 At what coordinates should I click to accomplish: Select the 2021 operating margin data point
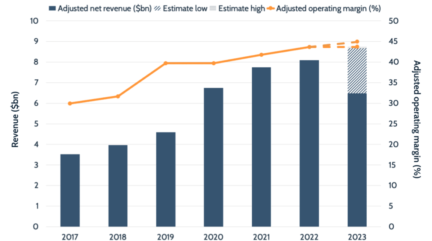click(261, 55)
